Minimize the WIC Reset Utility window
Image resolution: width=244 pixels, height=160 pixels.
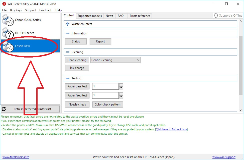click(x=215, y=4)
